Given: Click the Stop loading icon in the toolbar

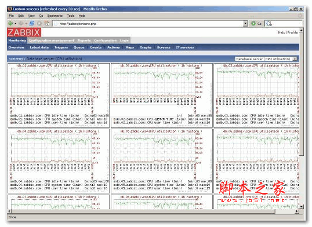Looking at the screenshot, I should pos(39,24).
